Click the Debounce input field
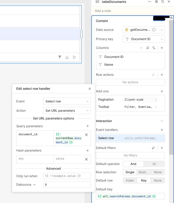Viewport: 174px width, 203px height. point(67,185)
